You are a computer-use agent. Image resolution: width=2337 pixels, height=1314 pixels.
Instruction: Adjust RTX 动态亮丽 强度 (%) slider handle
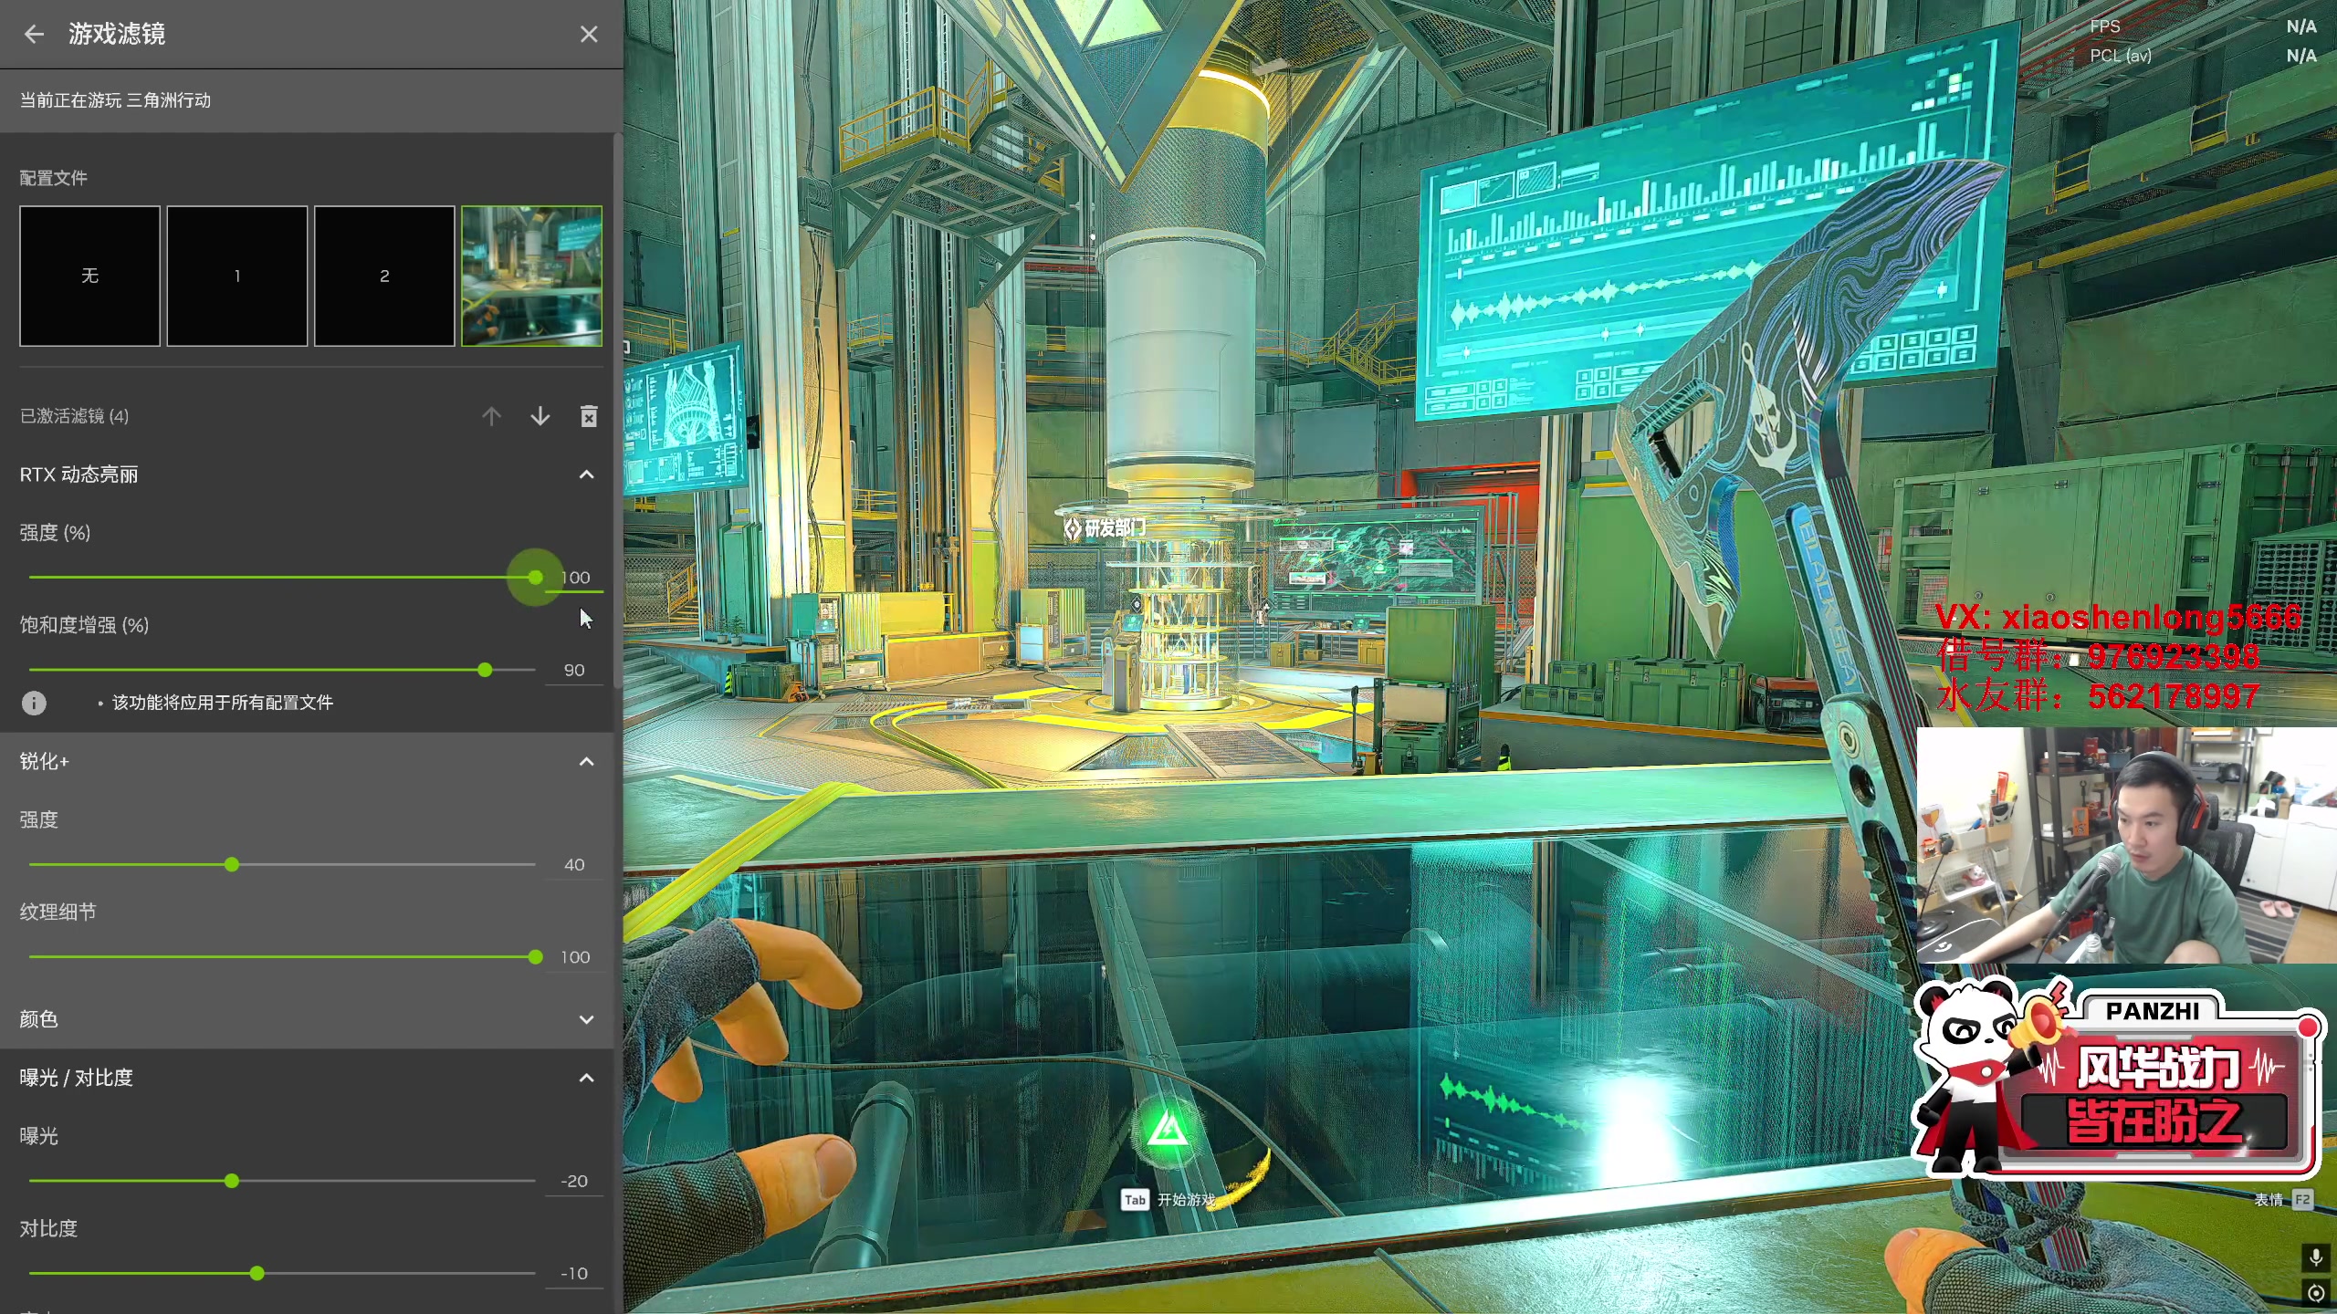(536, 578)
